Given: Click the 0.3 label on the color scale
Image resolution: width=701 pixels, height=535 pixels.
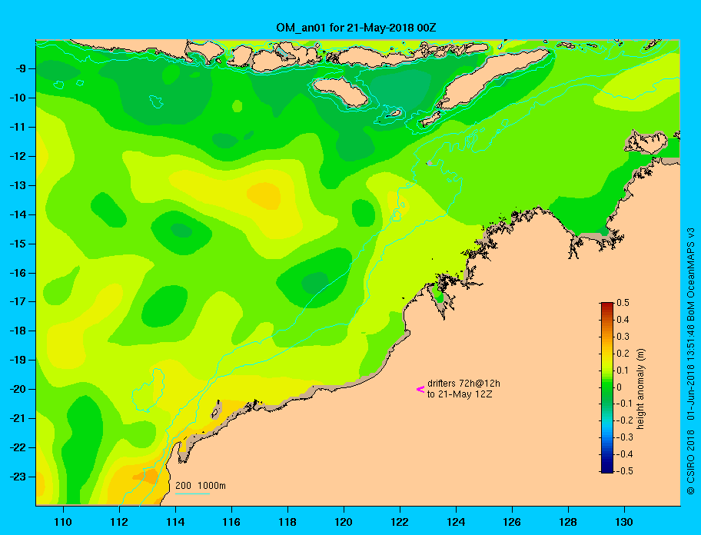Looking at the screenshot, I should [x=623, y=337].
